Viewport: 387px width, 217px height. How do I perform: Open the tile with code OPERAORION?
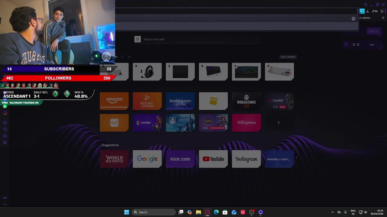pos(213,123)
